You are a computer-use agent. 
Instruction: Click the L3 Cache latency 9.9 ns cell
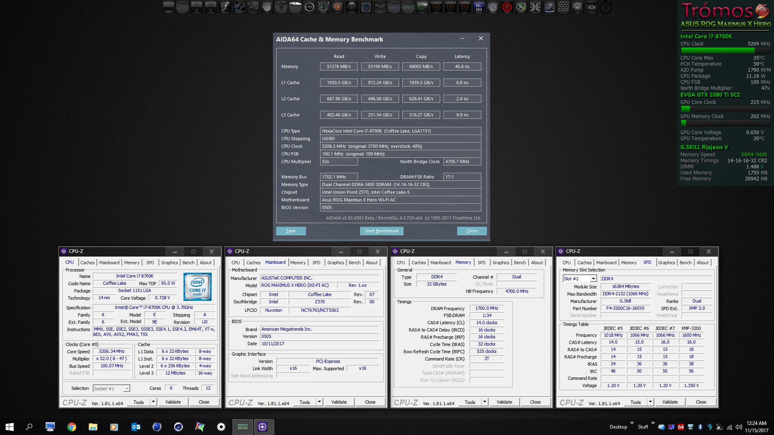pyautogui.click(x=462, y=115)
